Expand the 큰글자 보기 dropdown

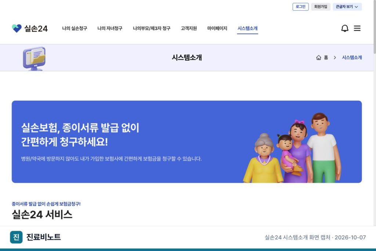[x=347, y=7]
